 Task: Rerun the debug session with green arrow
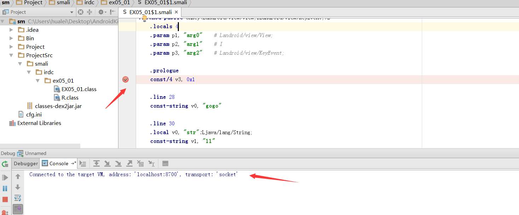[5, 164]
